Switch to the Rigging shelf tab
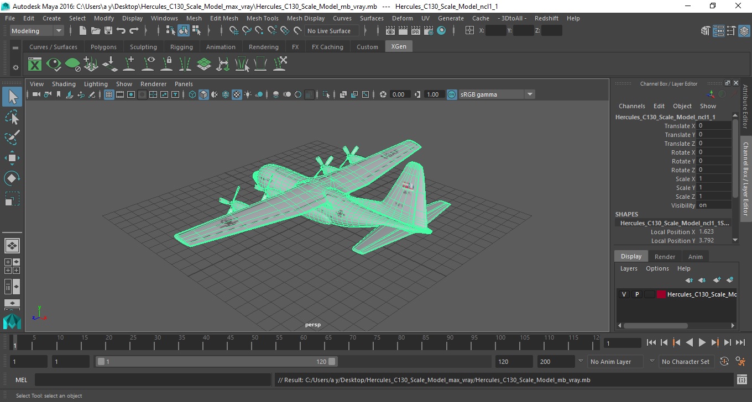Screen dimensions: 752x402 point(181,47)
